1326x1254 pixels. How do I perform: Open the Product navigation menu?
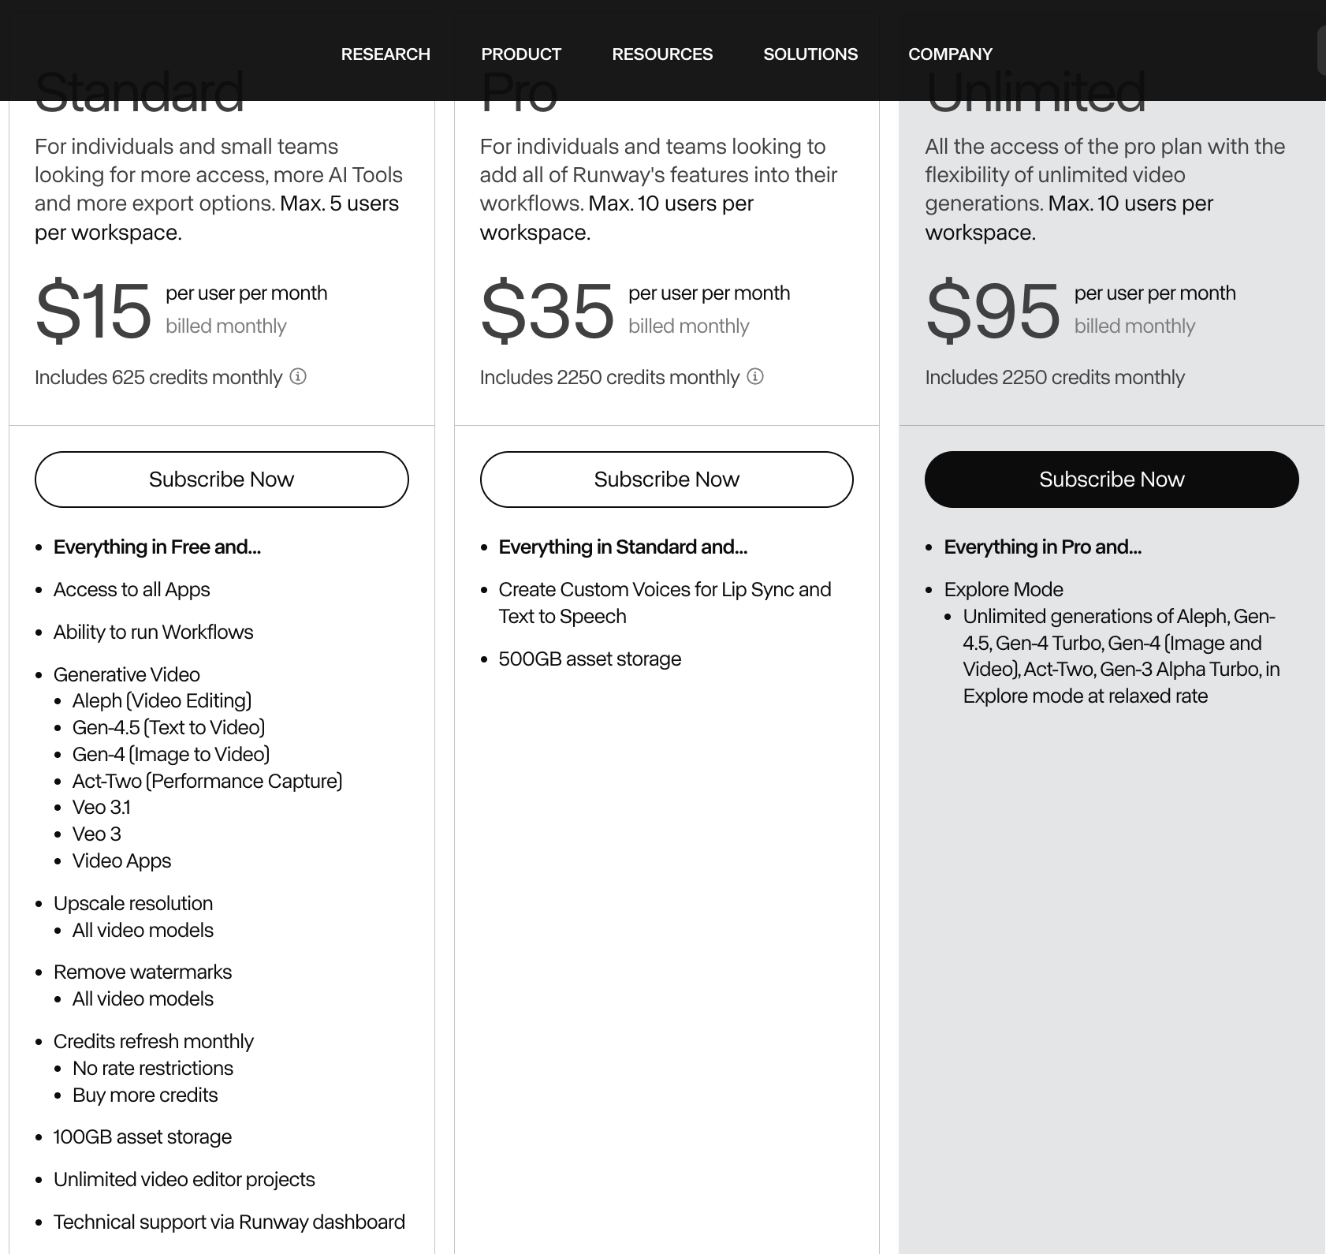tap(521, 54)
